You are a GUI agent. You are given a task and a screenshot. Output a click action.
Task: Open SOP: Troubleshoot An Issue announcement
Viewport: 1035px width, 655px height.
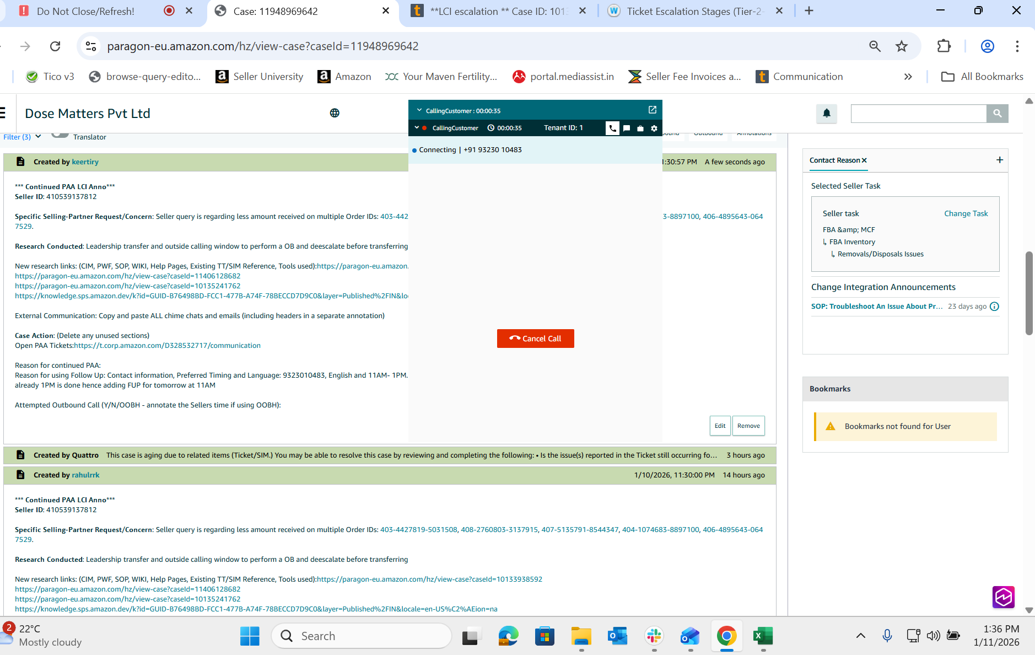pos(877,307)
